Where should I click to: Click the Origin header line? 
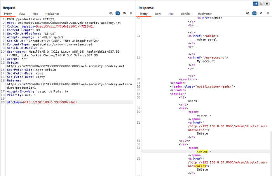tap(66, 64)
